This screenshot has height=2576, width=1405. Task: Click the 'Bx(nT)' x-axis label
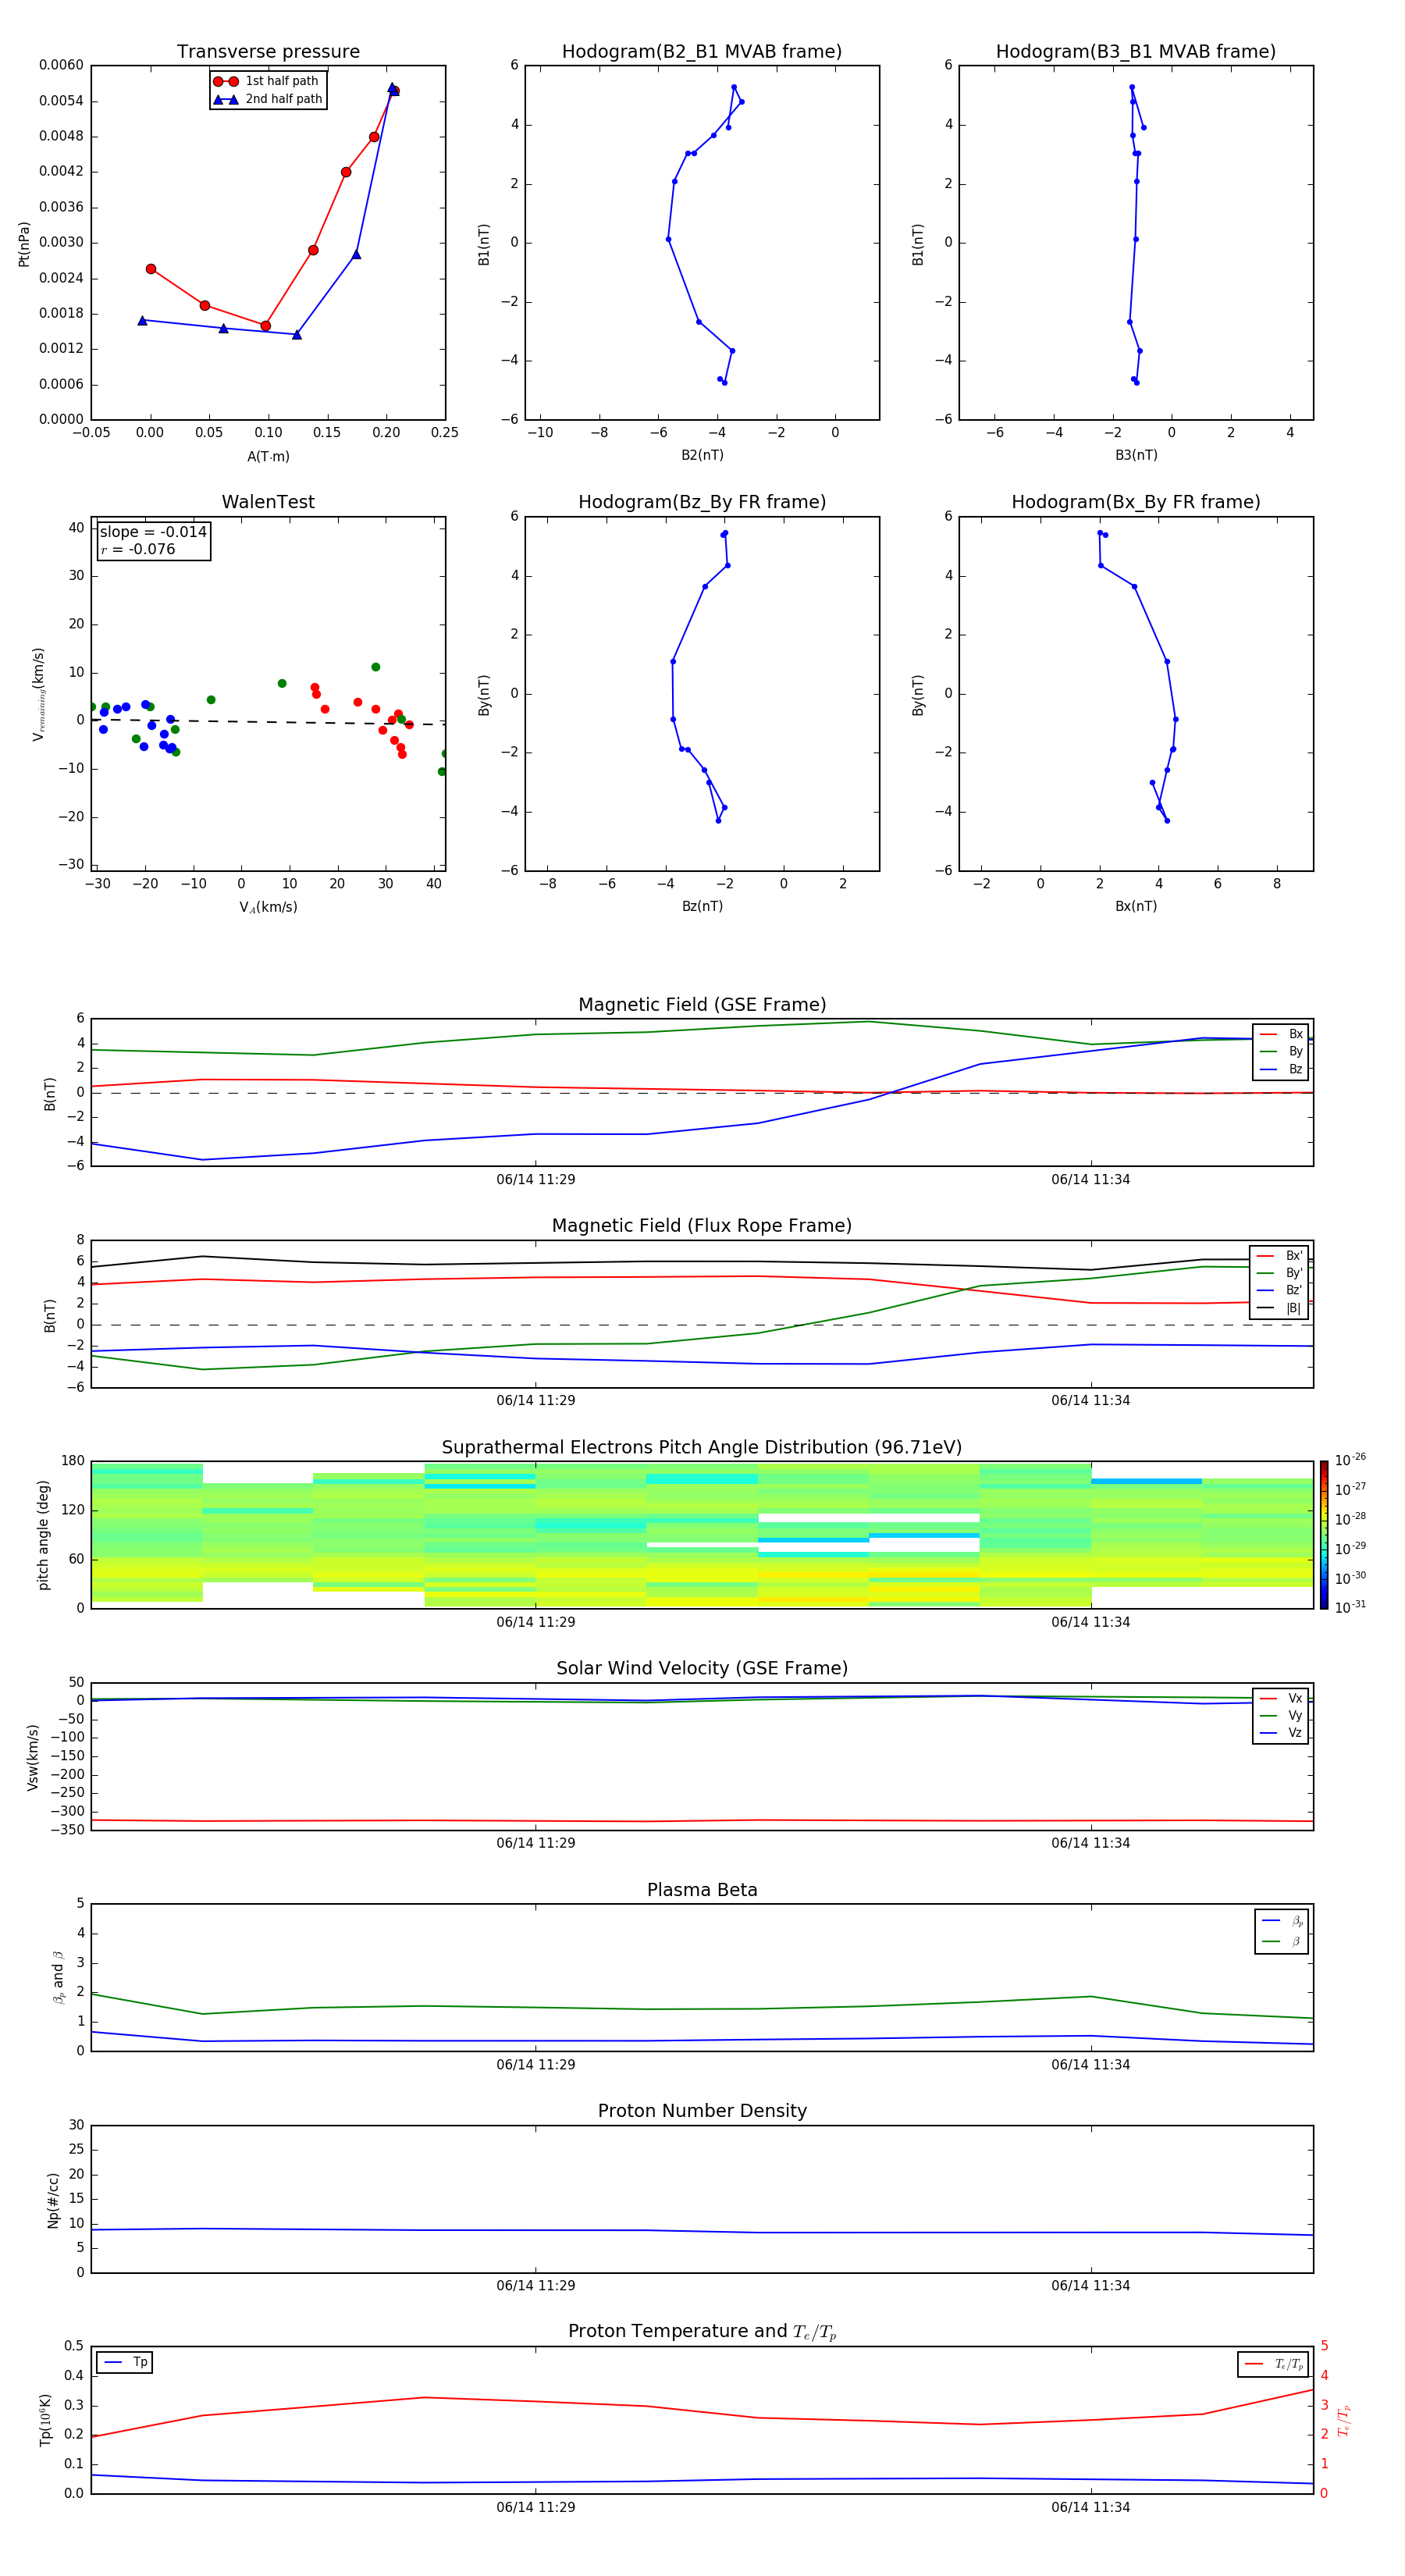[x=1136, y=906]
